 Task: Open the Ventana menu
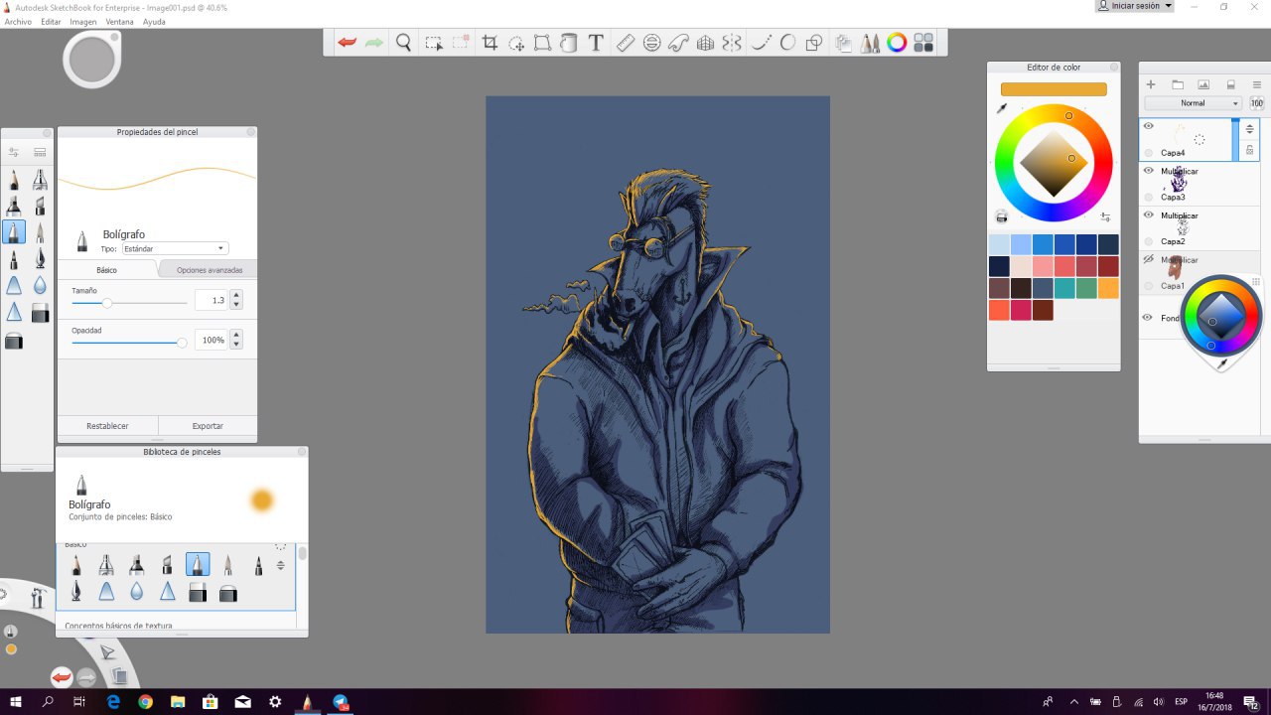pyautogui.click(x=119, y=21)
